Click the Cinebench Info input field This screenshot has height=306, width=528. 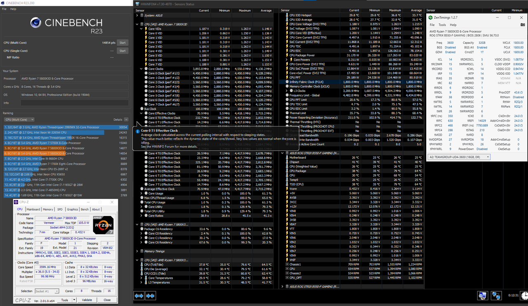[75, 103]
